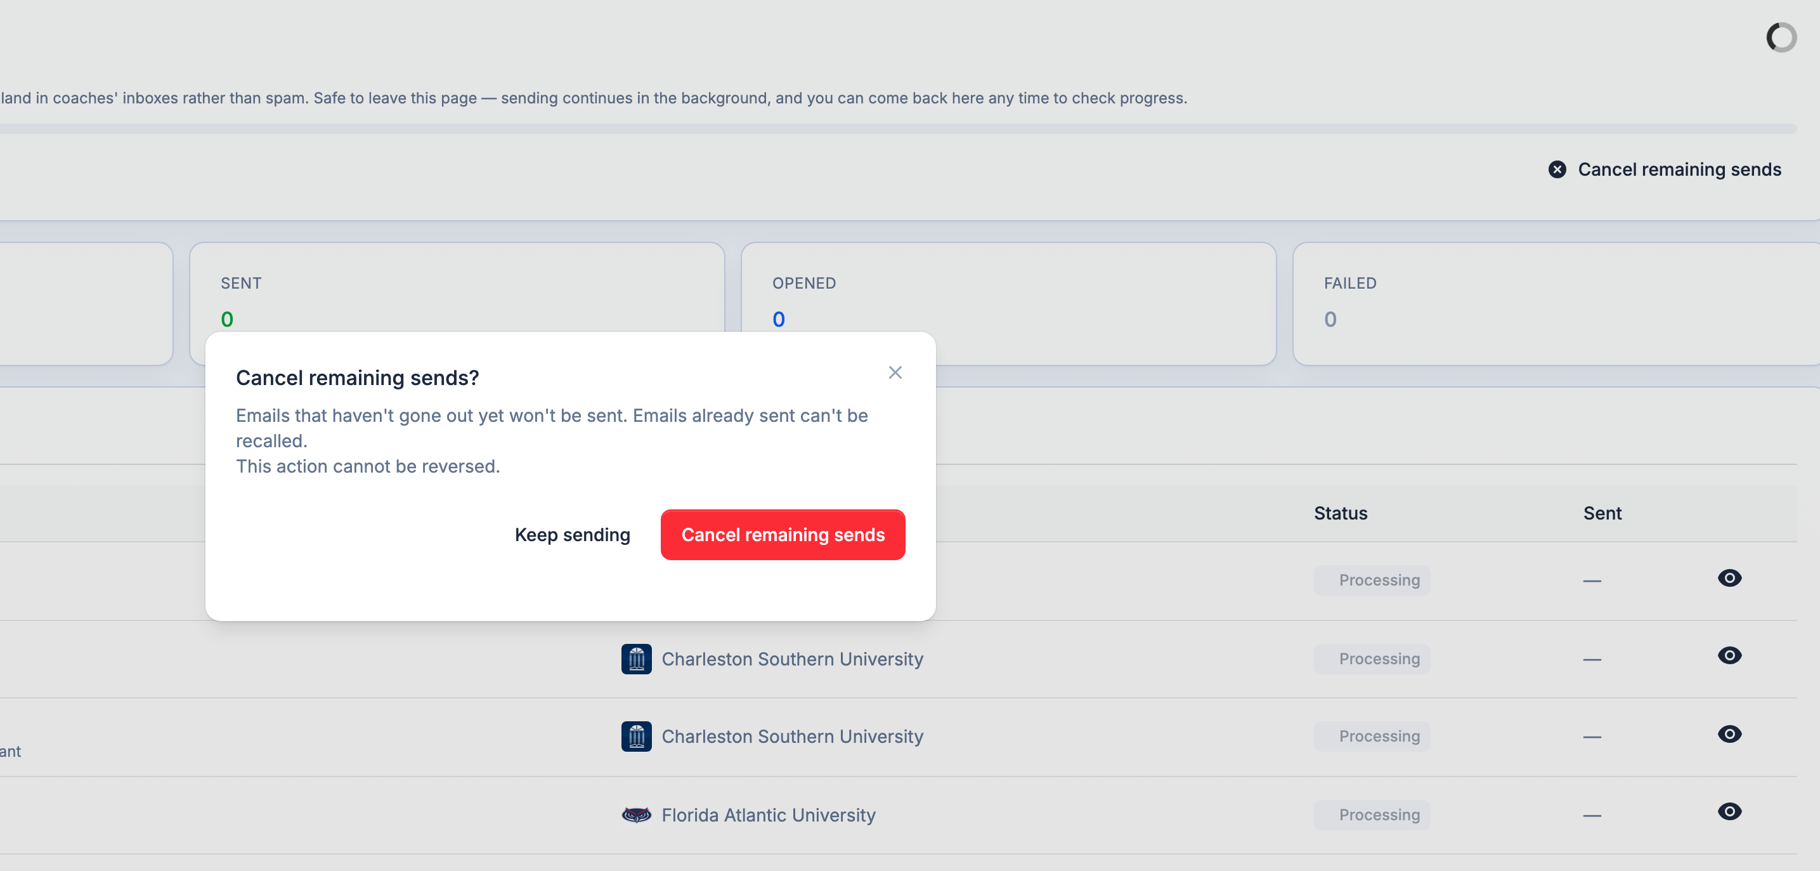This screenshot has width=1820, height=871.
Task: Click second Charleston Southern University logo icon
Action: click(636, 737)
